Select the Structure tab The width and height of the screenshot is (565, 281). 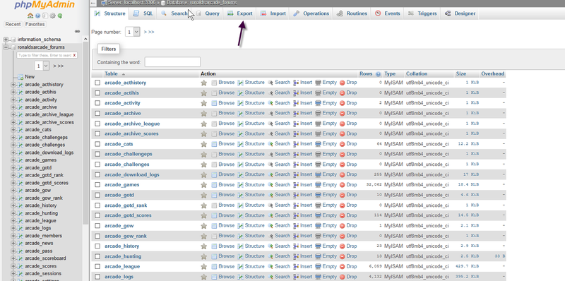[110, 13]
